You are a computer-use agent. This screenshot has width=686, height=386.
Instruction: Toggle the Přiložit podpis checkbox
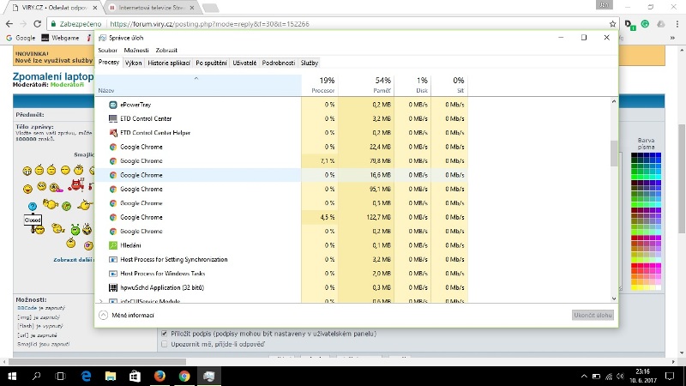165,334
